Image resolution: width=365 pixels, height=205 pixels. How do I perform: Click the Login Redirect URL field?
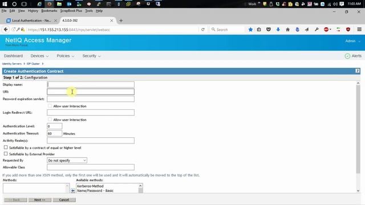(x=91, y=113)
